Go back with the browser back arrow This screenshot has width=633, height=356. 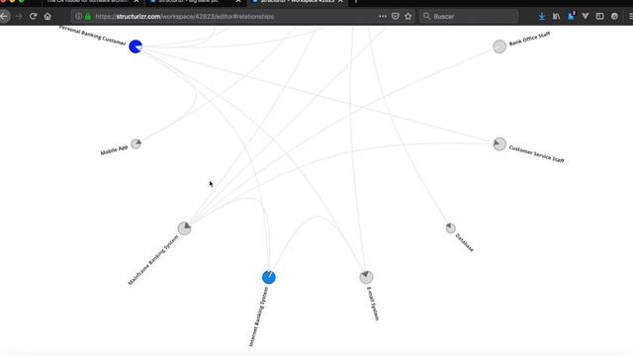tap(4, 17)
